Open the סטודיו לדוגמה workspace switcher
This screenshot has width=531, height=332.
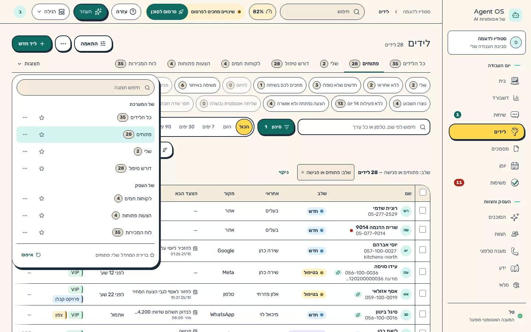click(487, 43)
